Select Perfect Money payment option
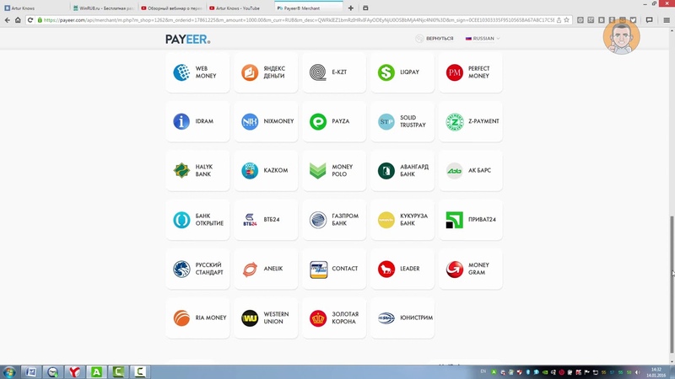675x379 pixels. (471, 72)
